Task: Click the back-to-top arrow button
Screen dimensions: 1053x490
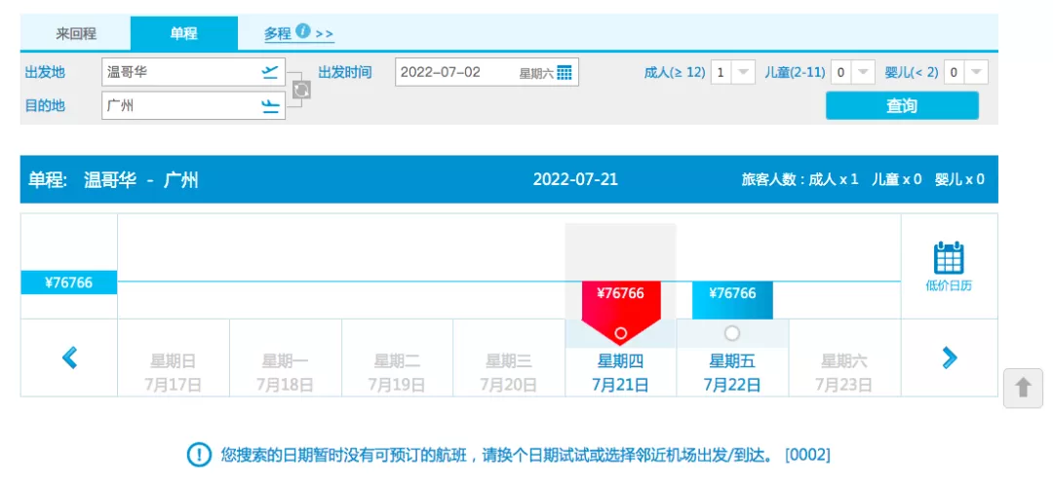Action: tap(1023, 388)
